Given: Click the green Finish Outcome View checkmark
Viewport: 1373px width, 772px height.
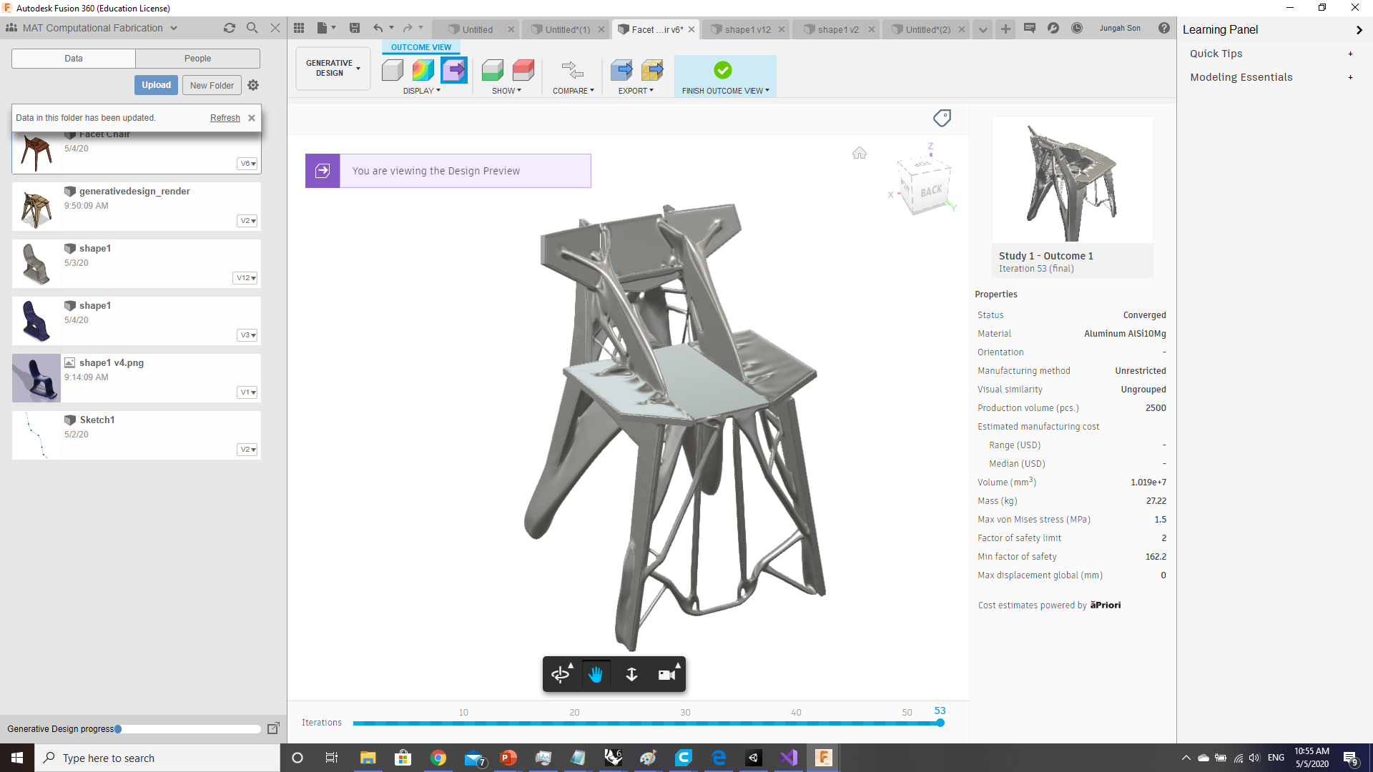Looking at the screenshot, I should (723, 70).
